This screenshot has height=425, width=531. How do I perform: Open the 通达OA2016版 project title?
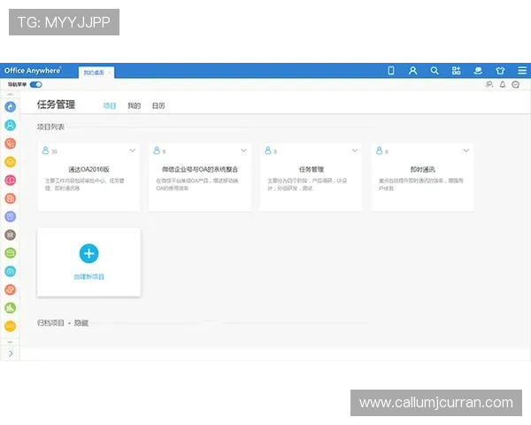pyautogui.click(x=88, y=169)
